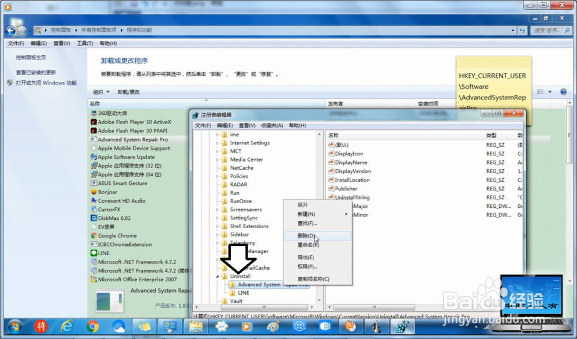
Task: Open the view options dropdown arrow
Action: (550, 92)
